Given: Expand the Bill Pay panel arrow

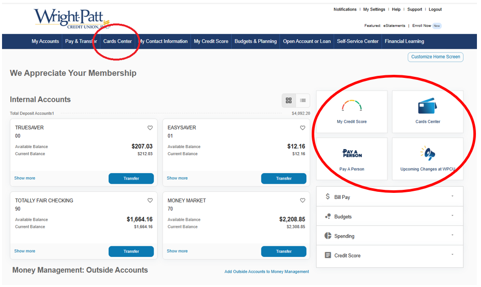Looking at the screenshot, I should [x=452, y=196].
